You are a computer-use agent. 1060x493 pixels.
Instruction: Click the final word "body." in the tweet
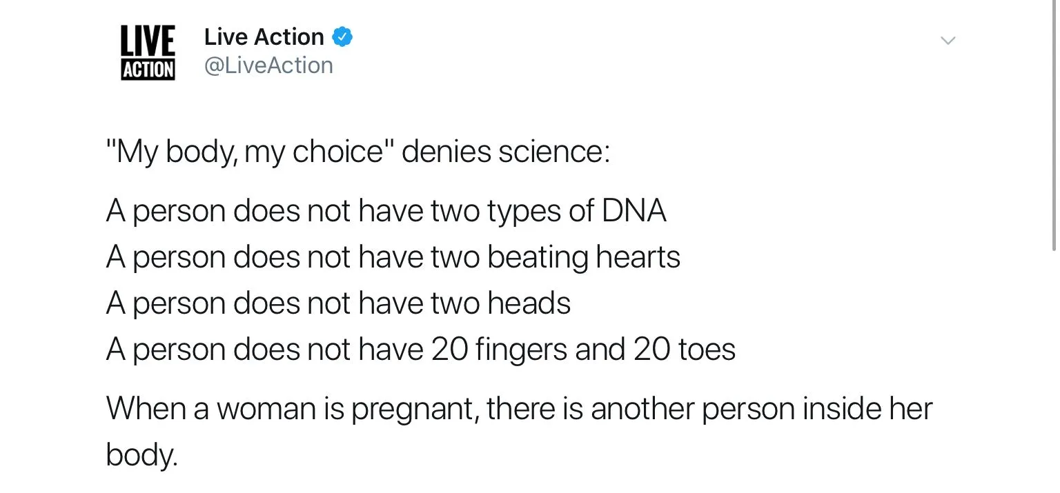(141, 454)
